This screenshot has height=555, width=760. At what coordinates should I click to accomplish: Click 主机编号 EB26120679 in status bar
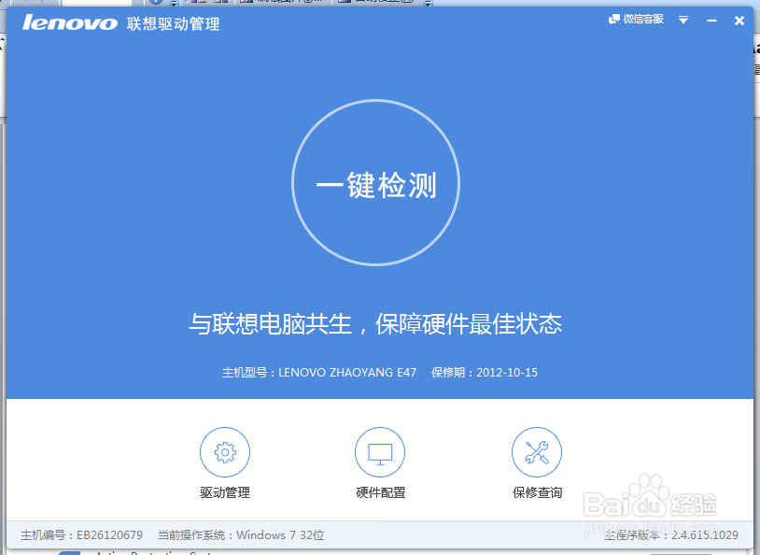[x=81, y=535]
